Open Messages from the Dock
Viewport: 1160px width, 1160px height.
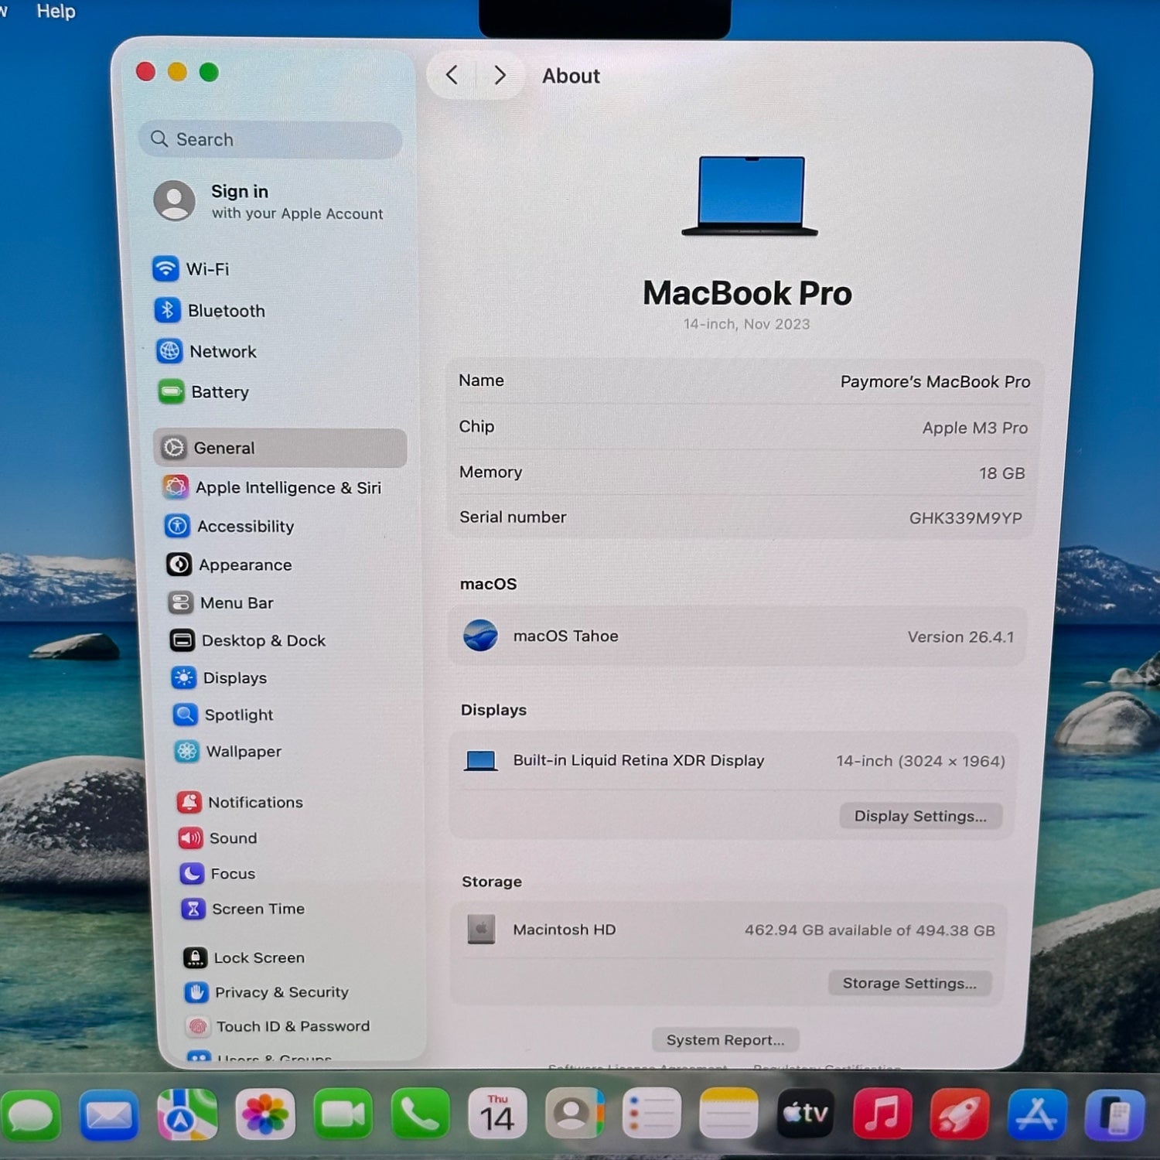coord(31,1114)
